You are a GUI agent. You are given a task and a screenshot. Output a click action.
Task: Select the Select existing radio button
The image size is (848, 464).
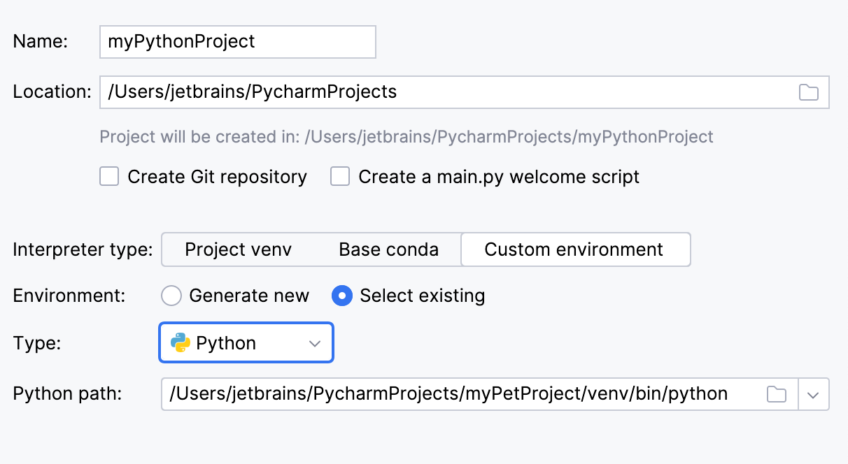click(x=341, y=296)
